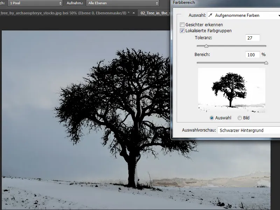280x210 pixels.
Task: Click the Farbbereich dialog title bar
Action: point(226,3)
